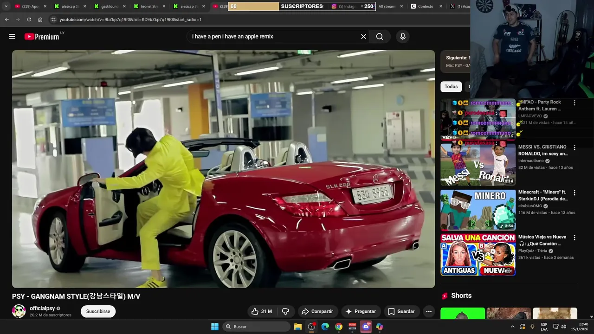Open Copilot from the taskbar
Screen dimensions: 594x334
pyautogui.click(x=380, y=327)
